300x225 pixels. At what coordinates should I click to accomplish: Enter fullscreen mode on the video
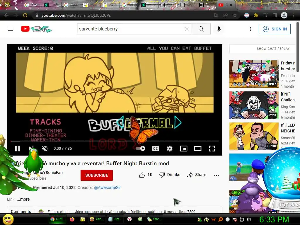212,149
